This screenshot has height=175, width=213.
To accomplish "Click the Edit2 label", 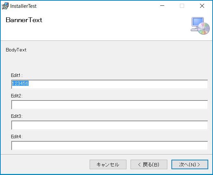I will point(17,96).
